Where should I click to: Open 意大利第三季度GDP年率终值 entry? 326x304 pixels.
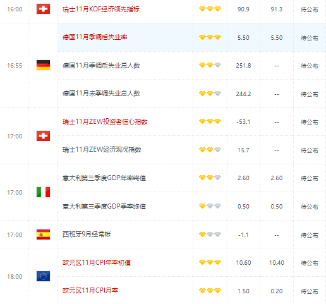(104, 178)
